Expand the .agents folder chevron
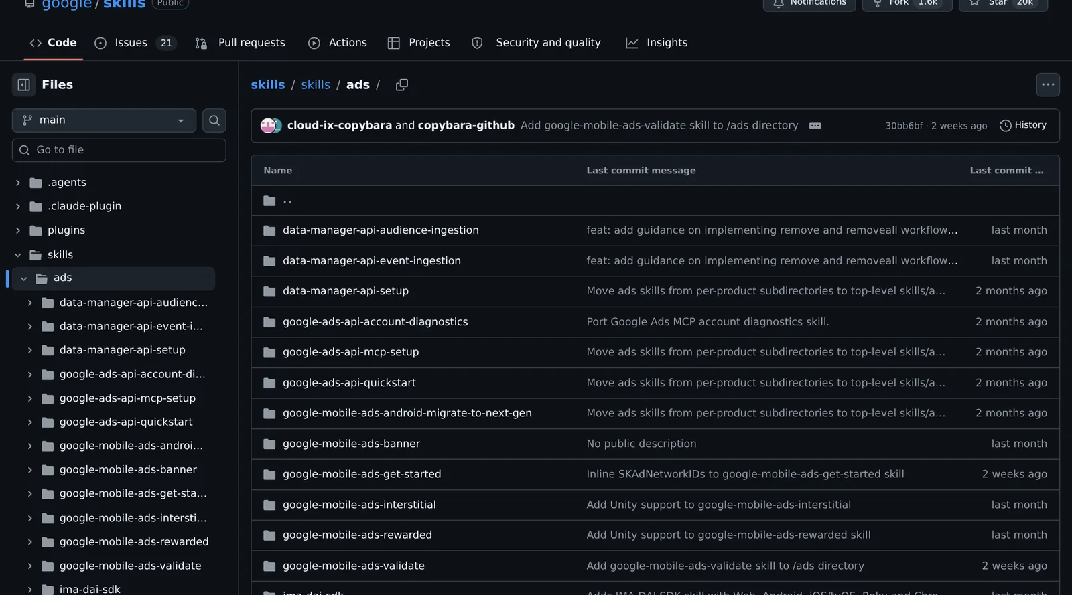The width and height of the screenshot is (1072, 595). (18, 183)
